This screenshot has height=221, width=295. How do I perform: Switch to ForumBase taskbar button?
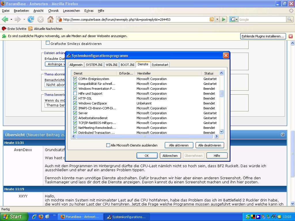coord(81,217)
